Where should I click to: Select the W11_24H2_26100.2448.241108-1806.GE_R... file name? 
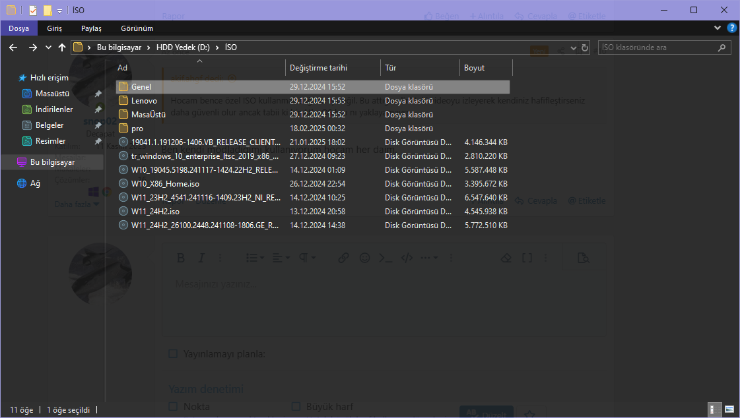(205, 225)
